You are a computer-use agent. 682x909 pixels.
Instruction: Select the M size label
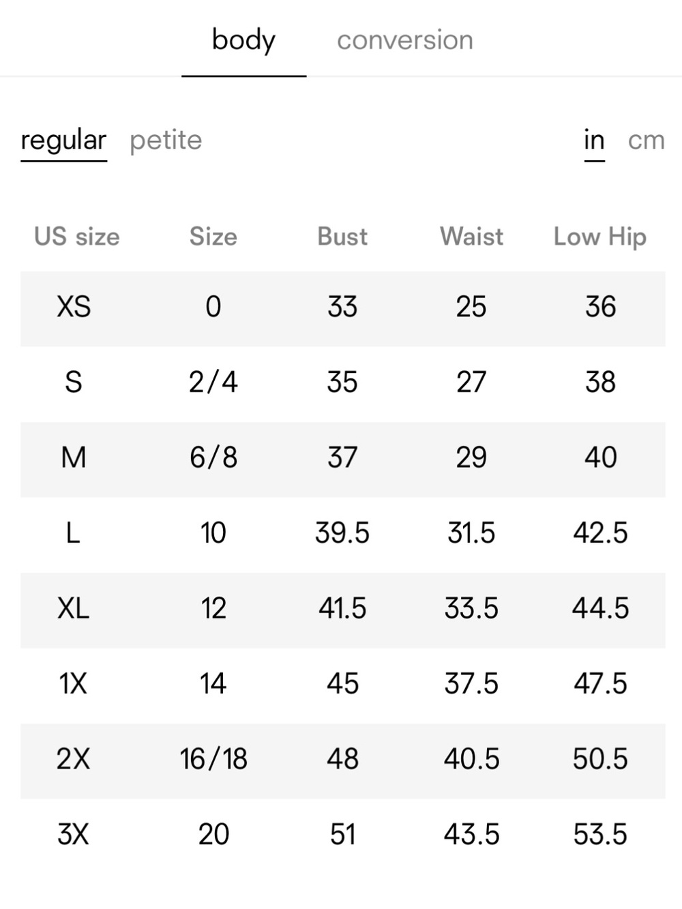coord(74,458)
